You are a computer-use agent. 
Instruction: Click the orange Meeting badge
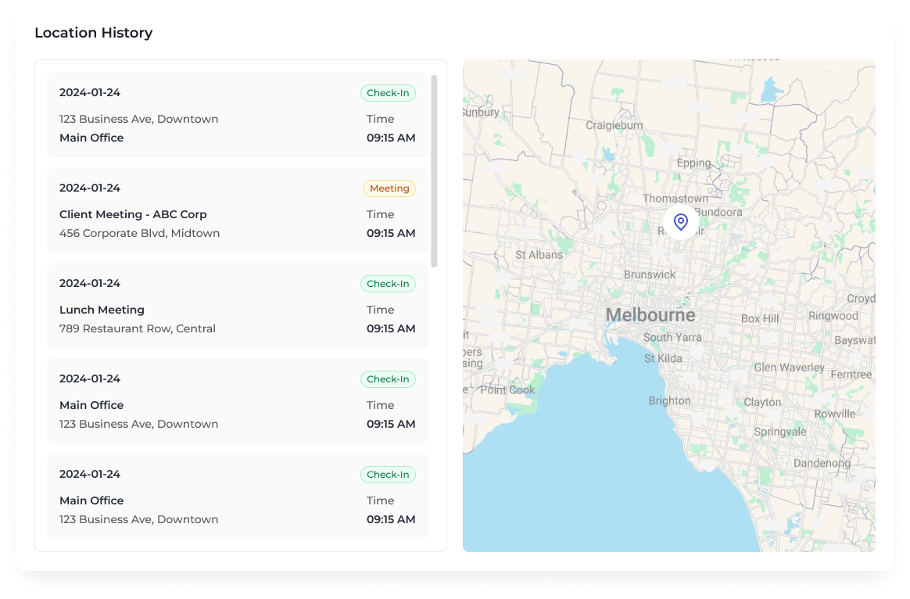pos(389,188)
